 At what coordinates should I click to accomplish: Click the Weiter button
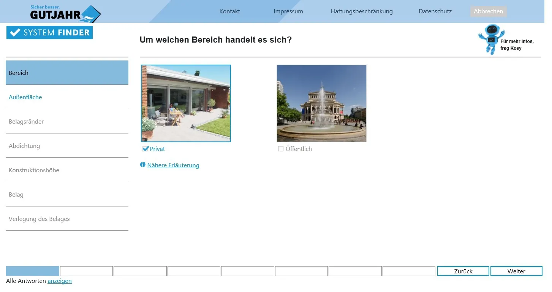click(x=516, y=271)
